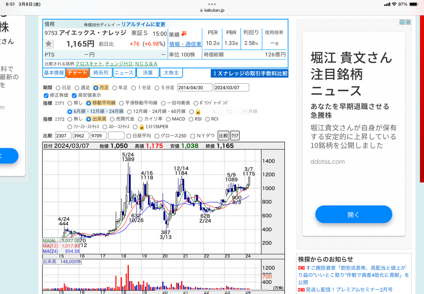Viewport: 424px width, 294px height.
Task: Click the favorite star icon beside the stock price
Action: pos(49,44)
